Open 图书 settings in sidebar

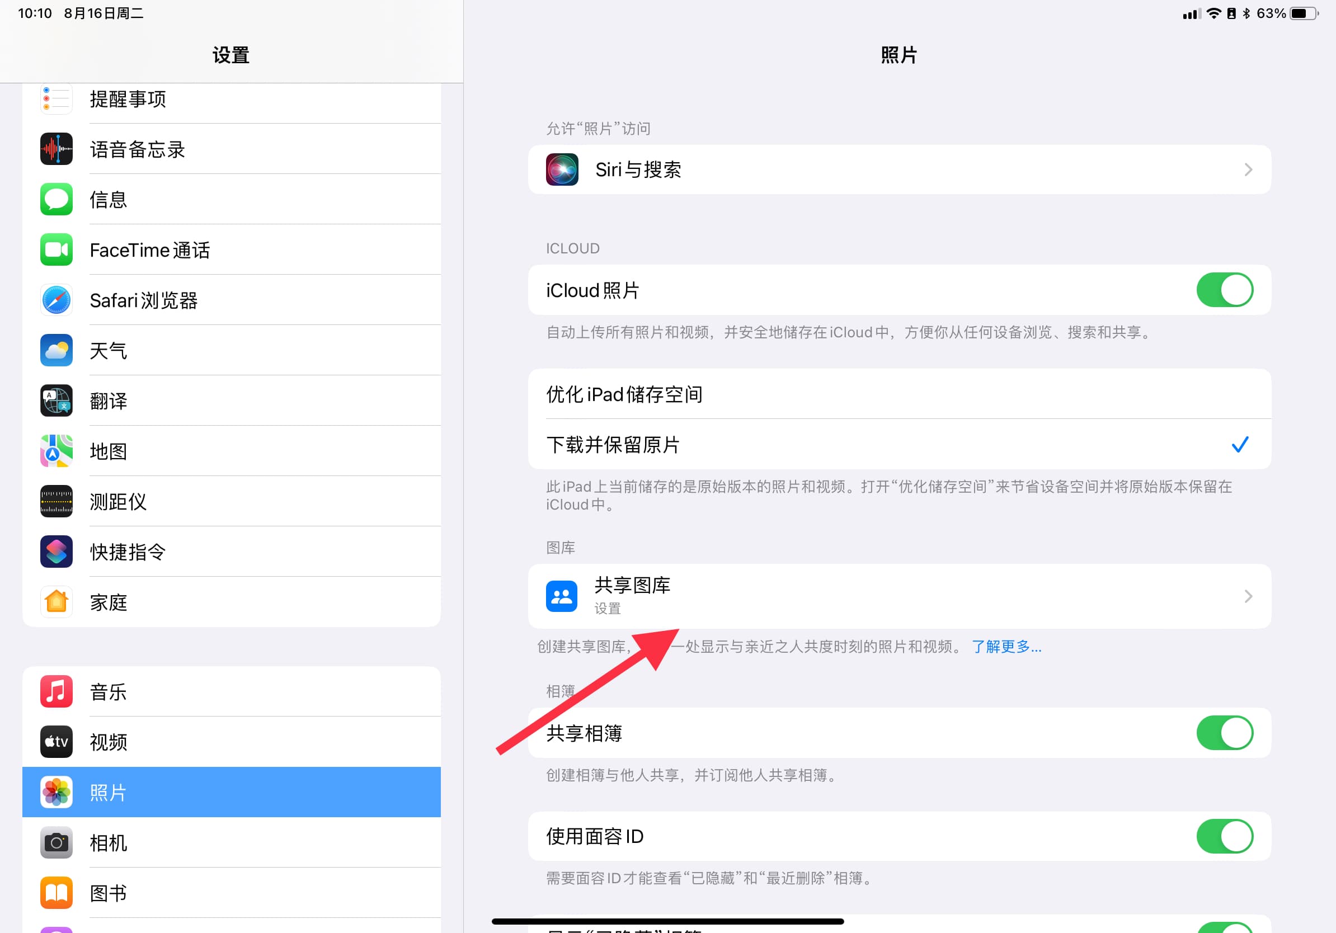click(232, 893)
